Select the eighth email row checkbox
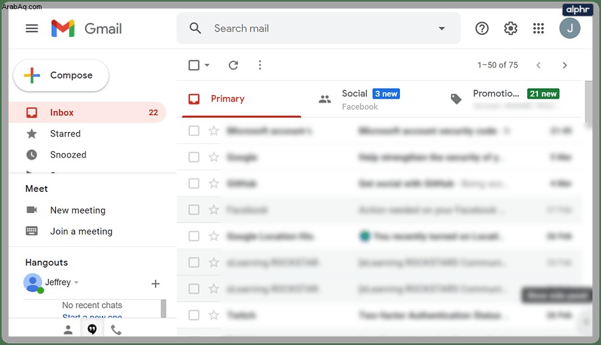This screenshot has height=345, width=601. click(x=194, y=315)
